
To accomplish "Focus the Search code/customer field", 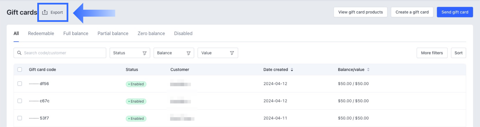I will click(64, 53).
